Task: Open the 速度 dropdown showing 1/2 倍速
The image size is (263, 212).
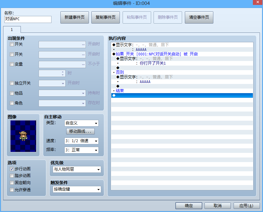Action: pyautogui.click(x=82, y=141)
